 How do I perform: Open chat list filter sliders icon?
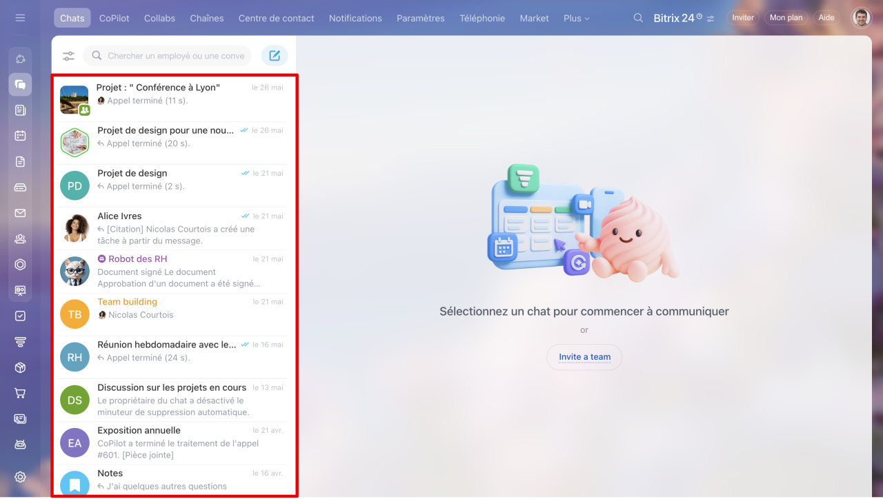(x=68, y=56)
